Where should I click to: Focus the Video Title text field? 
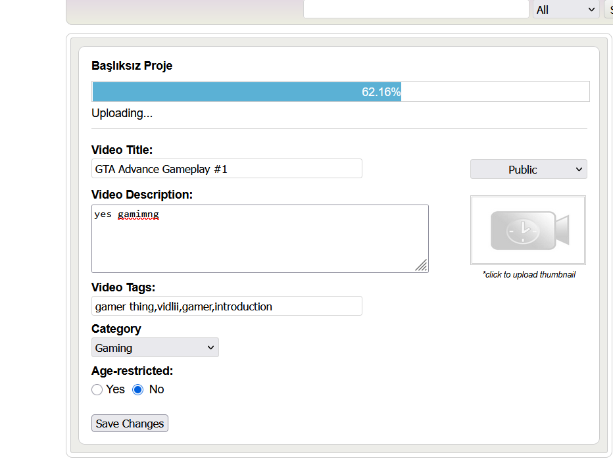pos(226,168)
